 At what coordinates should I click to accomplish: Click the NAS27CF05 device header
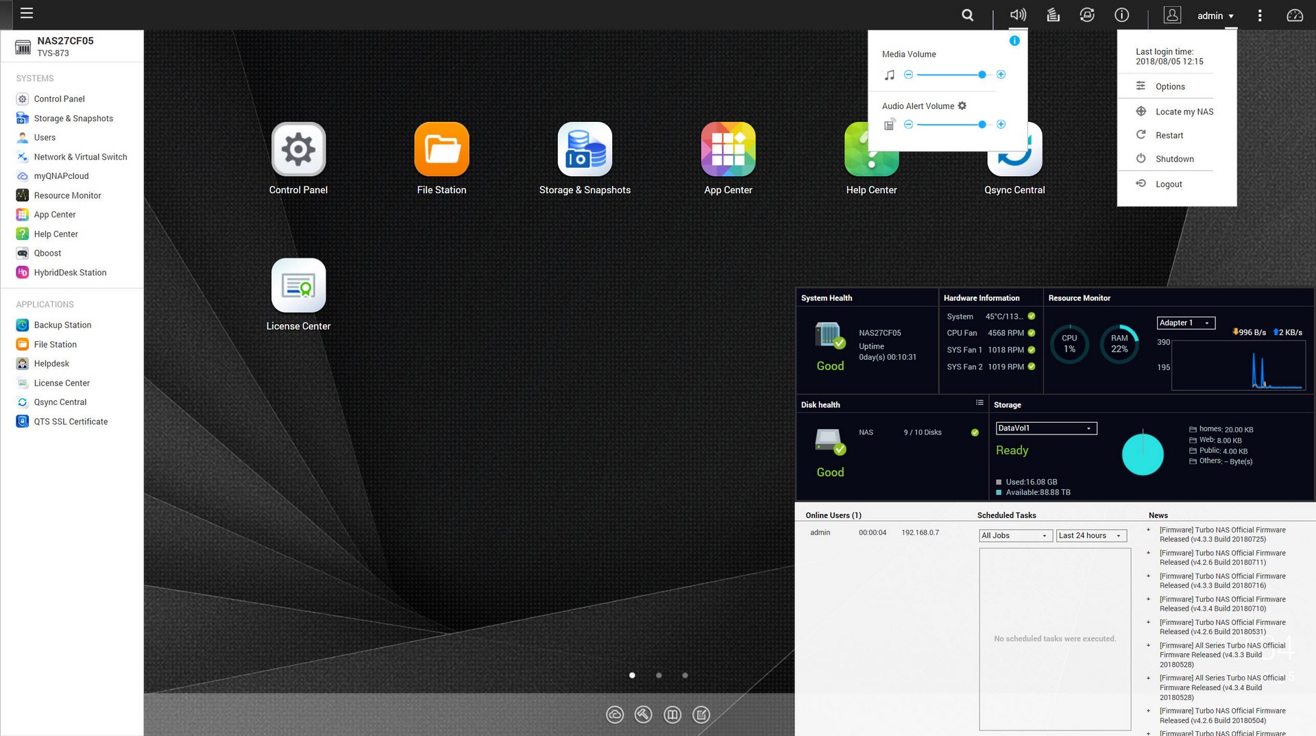(72, 46)
